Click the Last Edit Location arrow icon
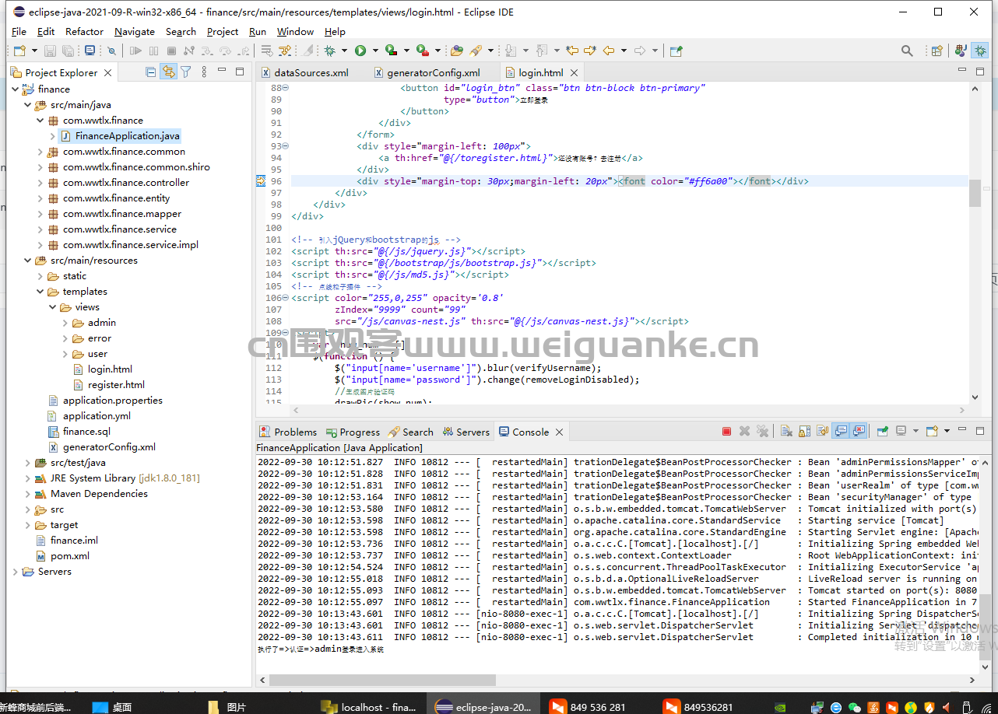Image resolution: width=998 pixels, height=714 pixels. pos(572,51)
